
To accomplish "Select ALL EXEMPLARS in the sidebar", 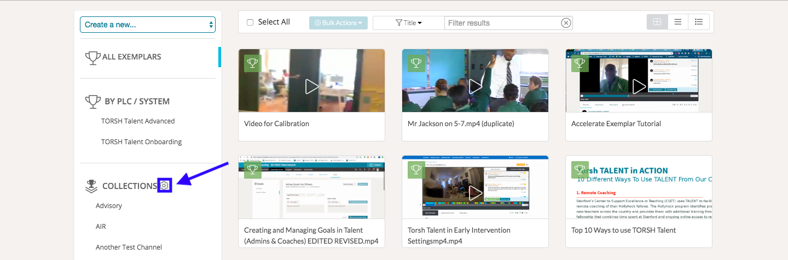I will pos(131,57).
